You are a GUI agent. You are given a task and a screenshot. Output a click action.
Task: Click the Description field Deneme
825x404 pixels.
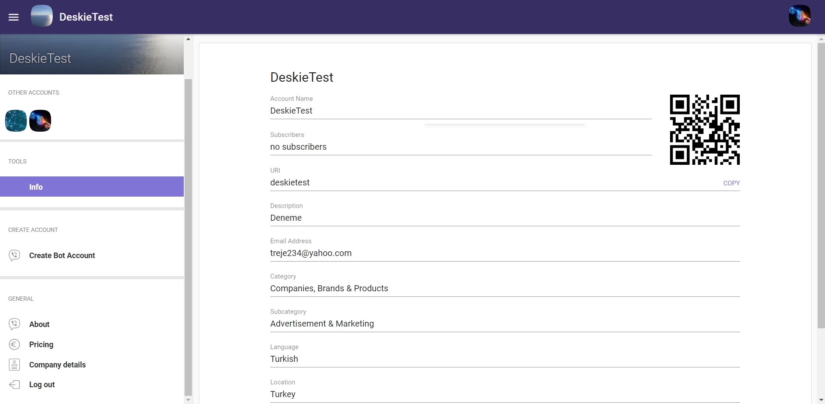tap(505, 218)
